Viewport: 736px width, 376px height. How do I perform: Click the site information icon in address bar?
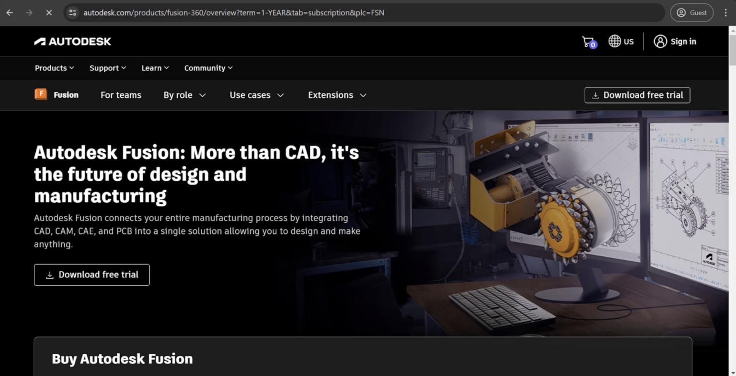(72, 12)
